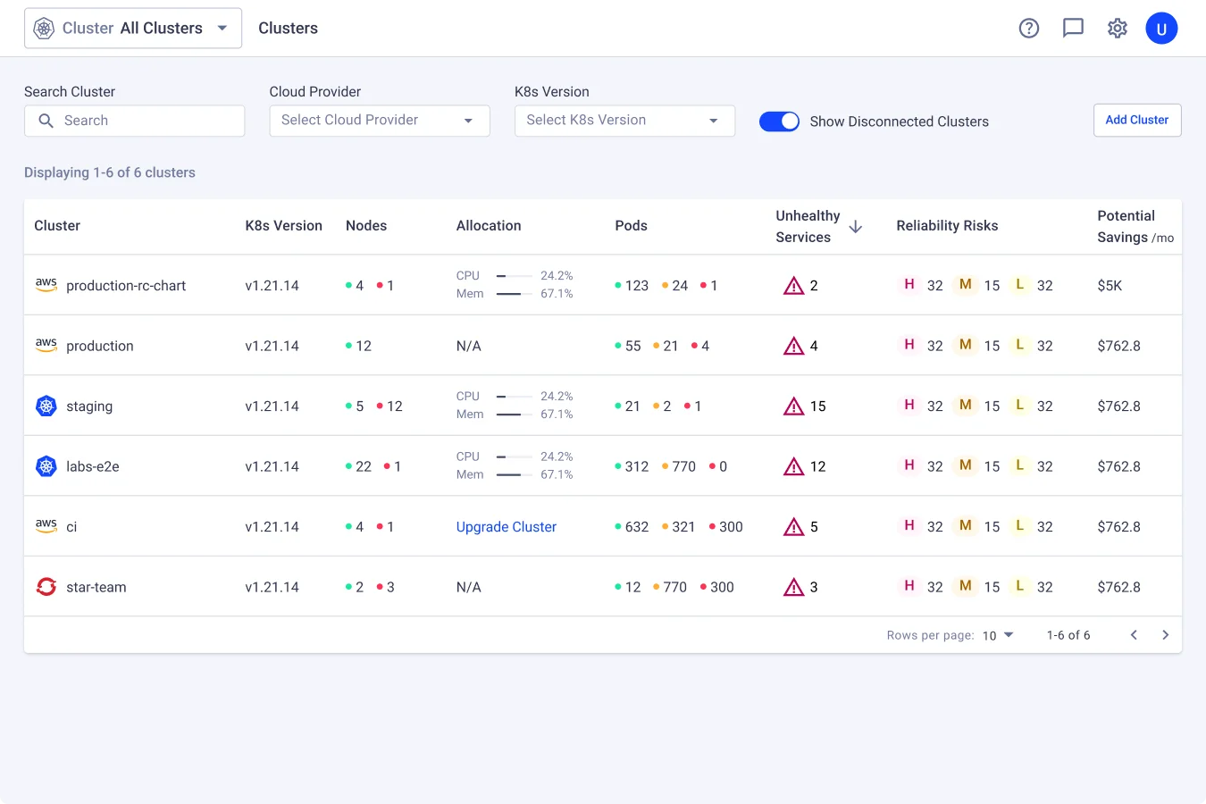
Task: Click the 312 running pods in labs-e2e row
Action: [632, 466]
